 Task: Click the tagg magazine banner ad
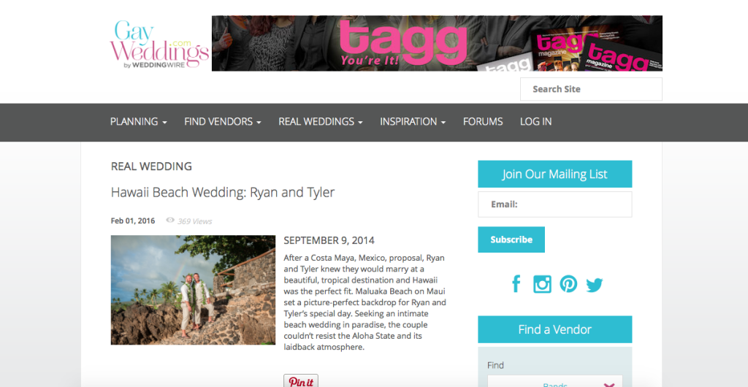[x=437, y=43]
